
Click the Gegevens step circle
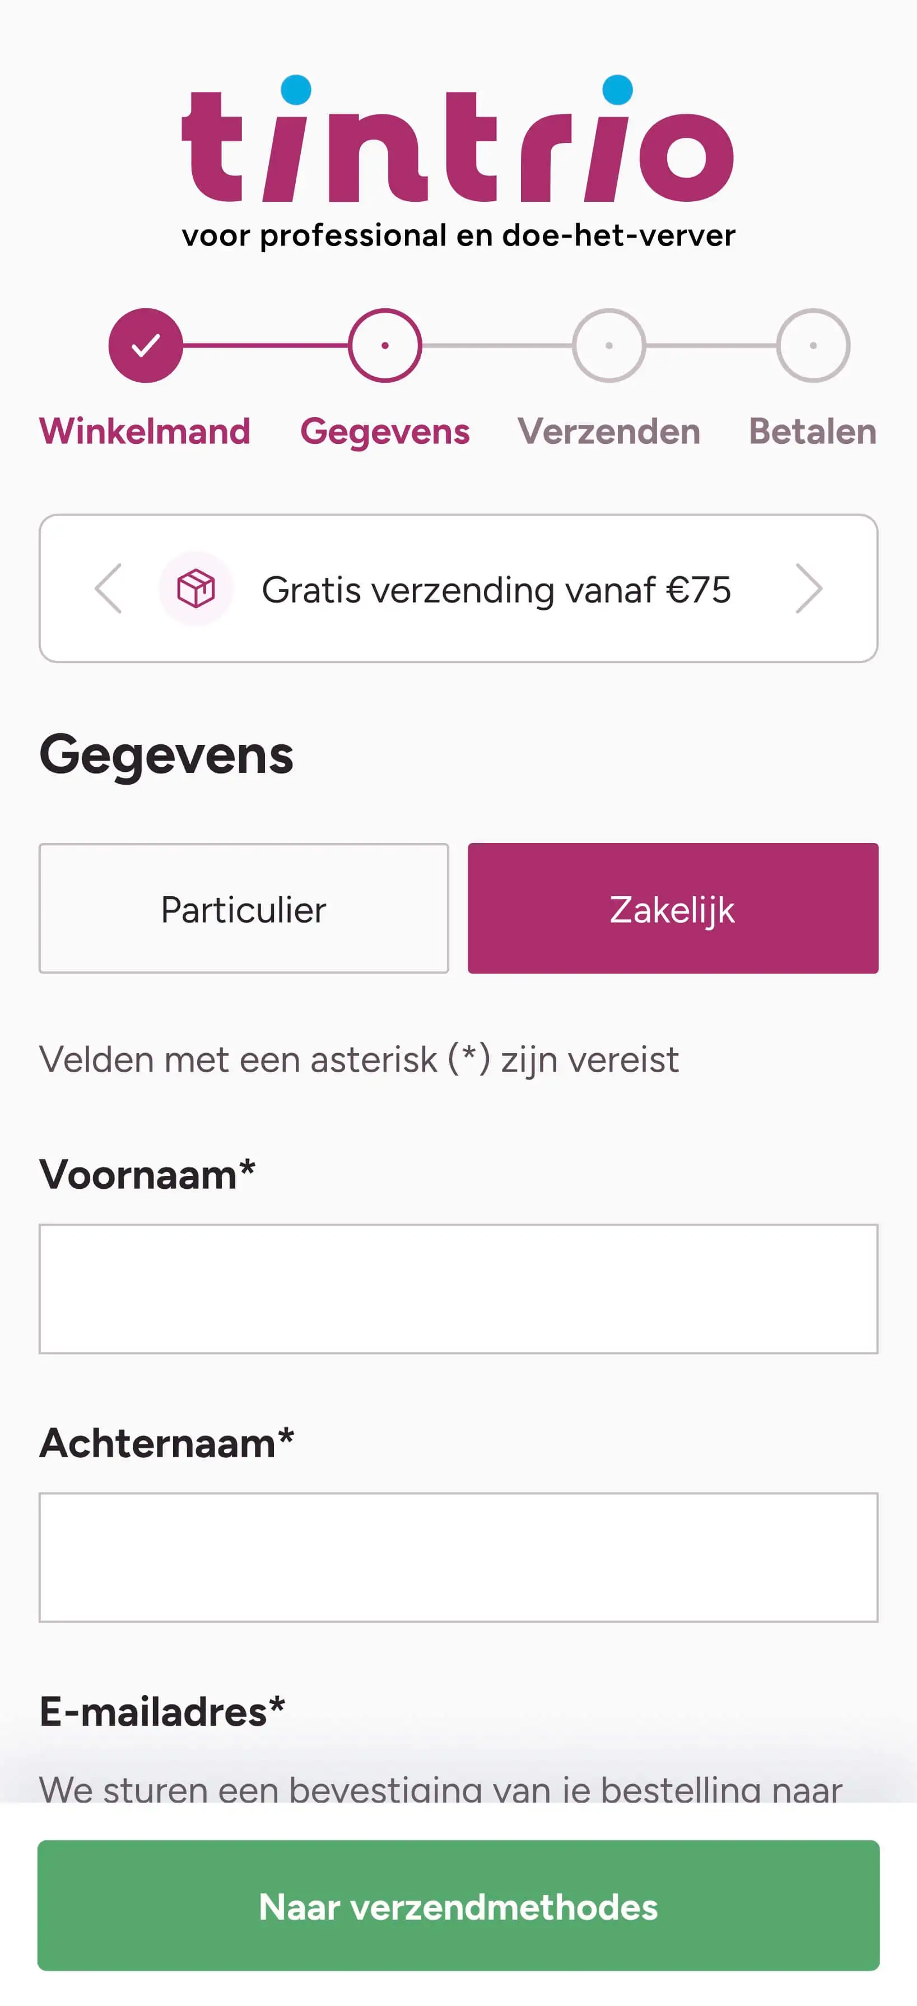pos(384,345)
